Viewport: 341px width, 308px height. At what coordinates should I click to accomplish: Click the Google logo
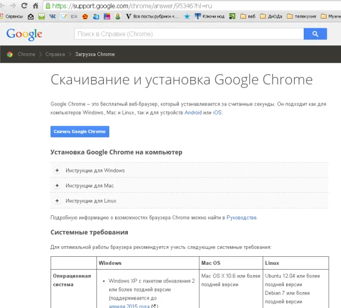point(25,34)
